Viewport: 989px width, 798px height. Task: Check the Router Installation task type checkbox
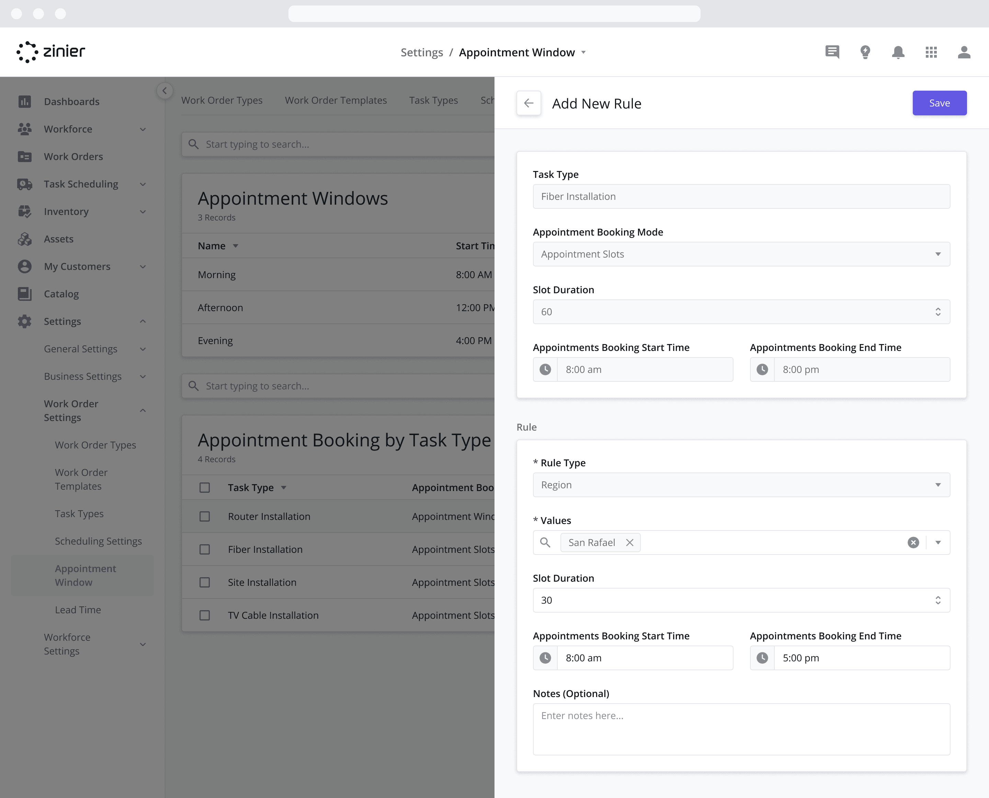pos(204,516)
